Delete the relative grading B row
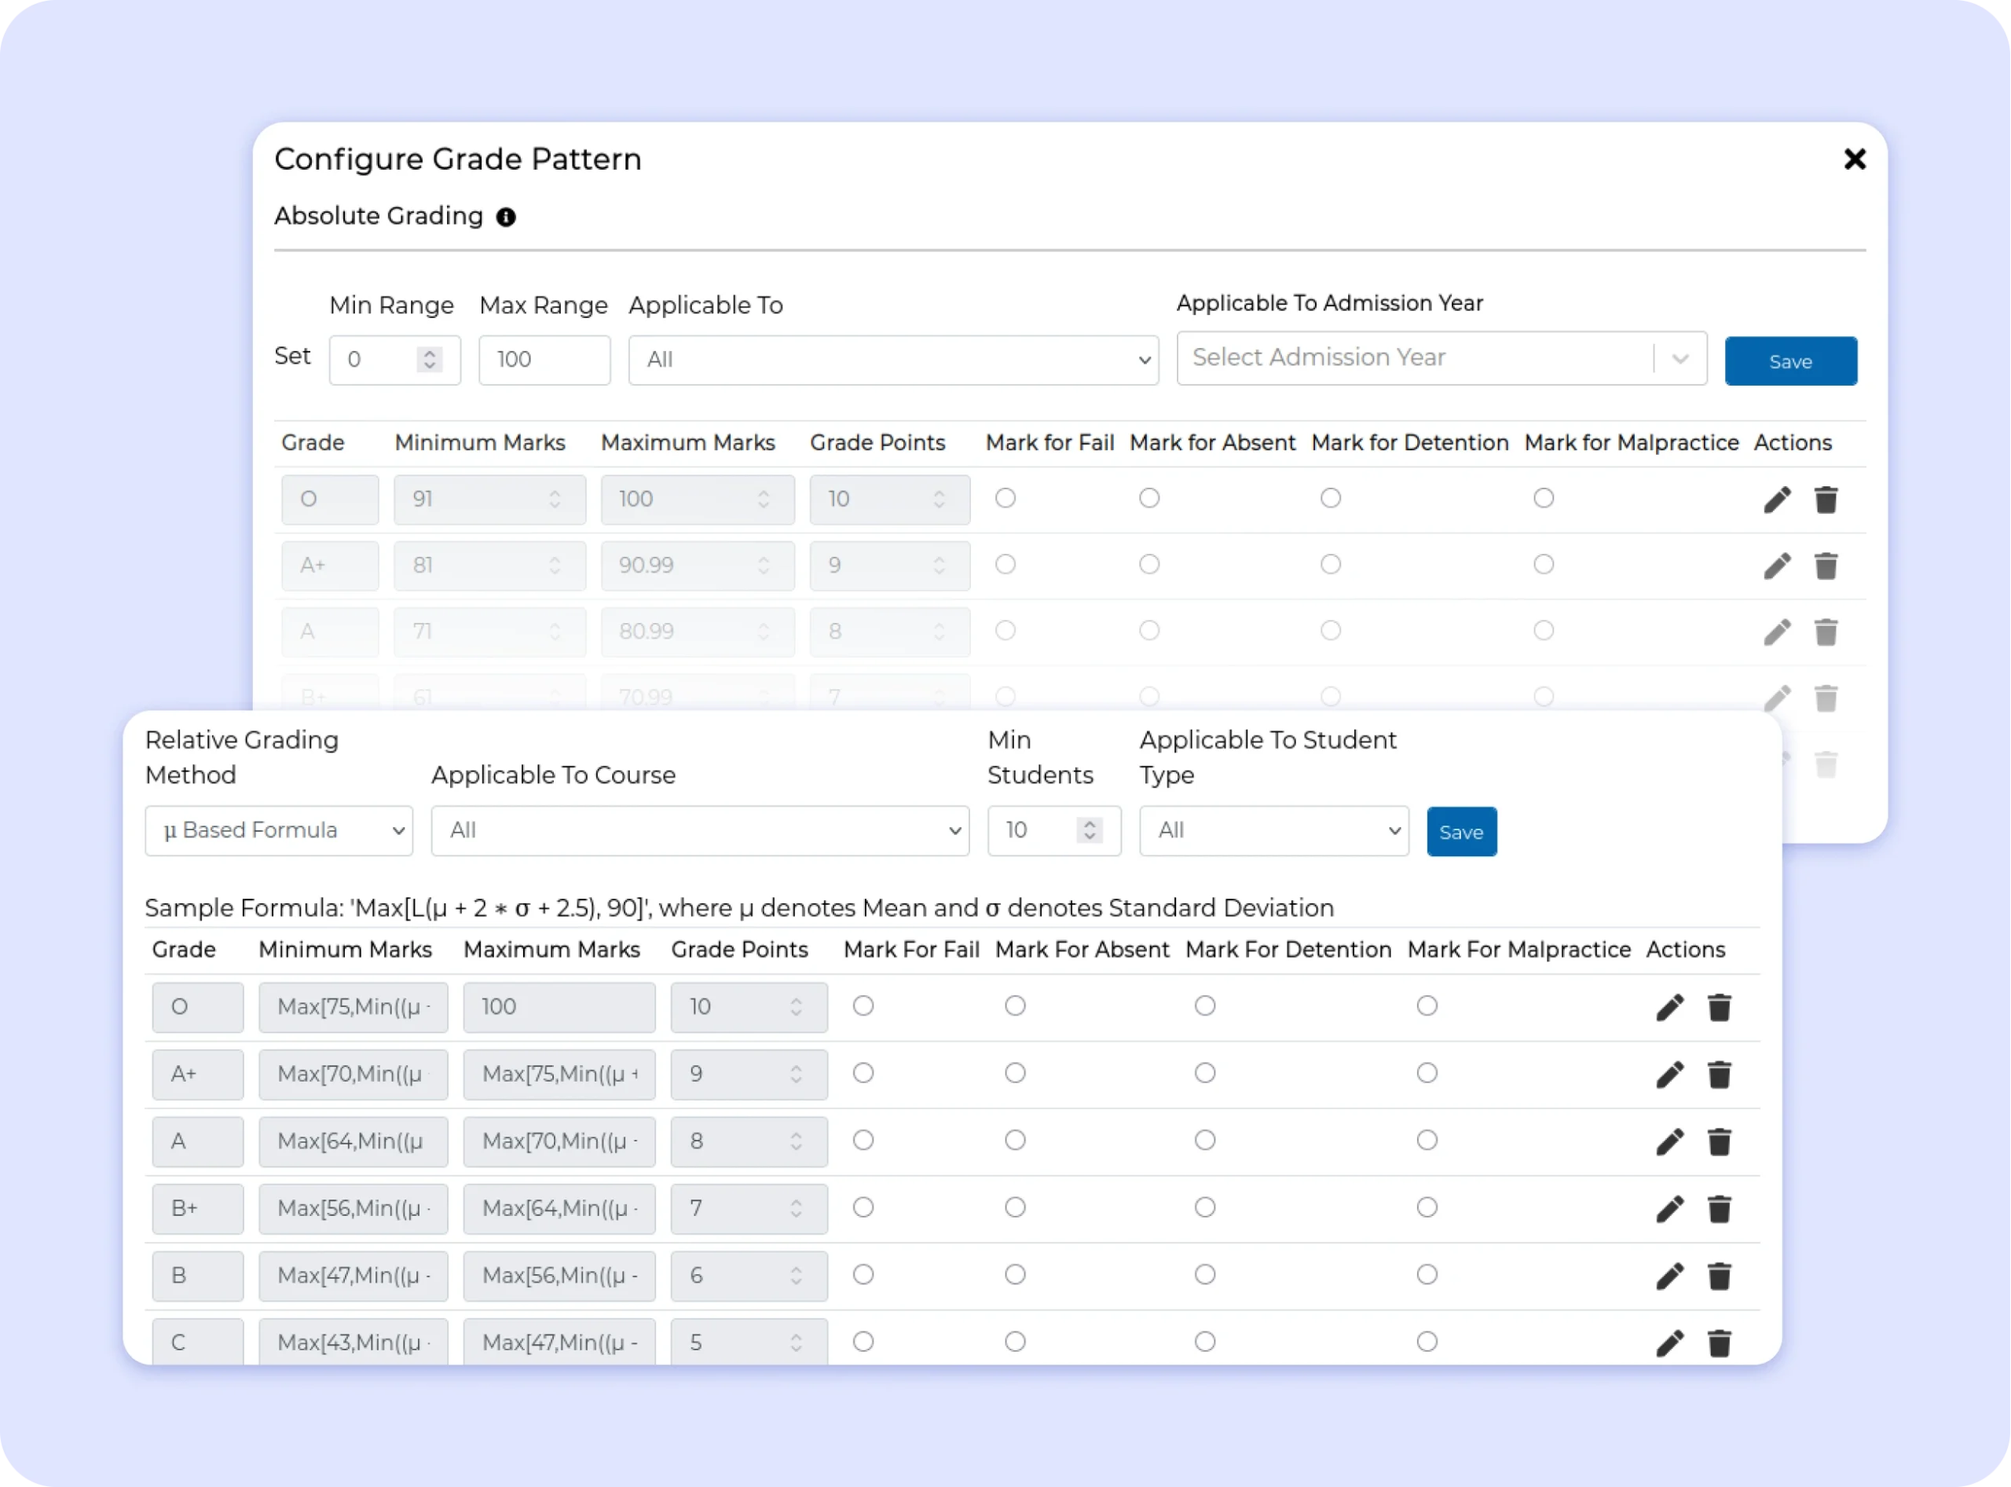Screen dimensions: 2011x1487 [1720, 1276]
